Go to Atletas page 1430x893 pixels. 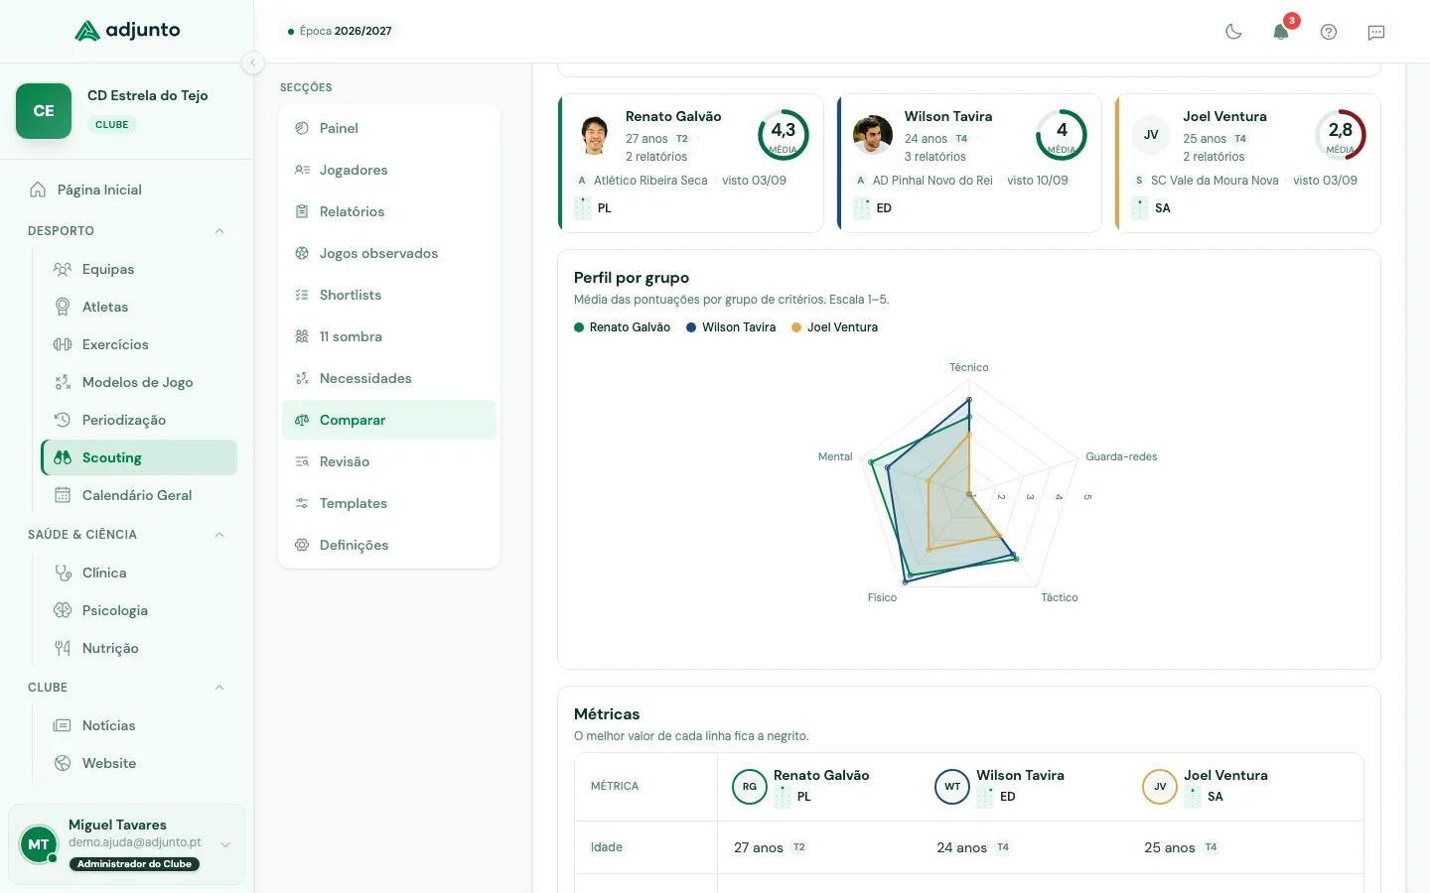click(139, 307)
